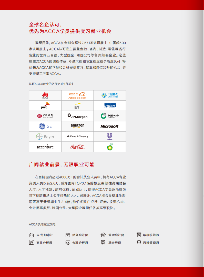Click the Bank of China logo

45,116
